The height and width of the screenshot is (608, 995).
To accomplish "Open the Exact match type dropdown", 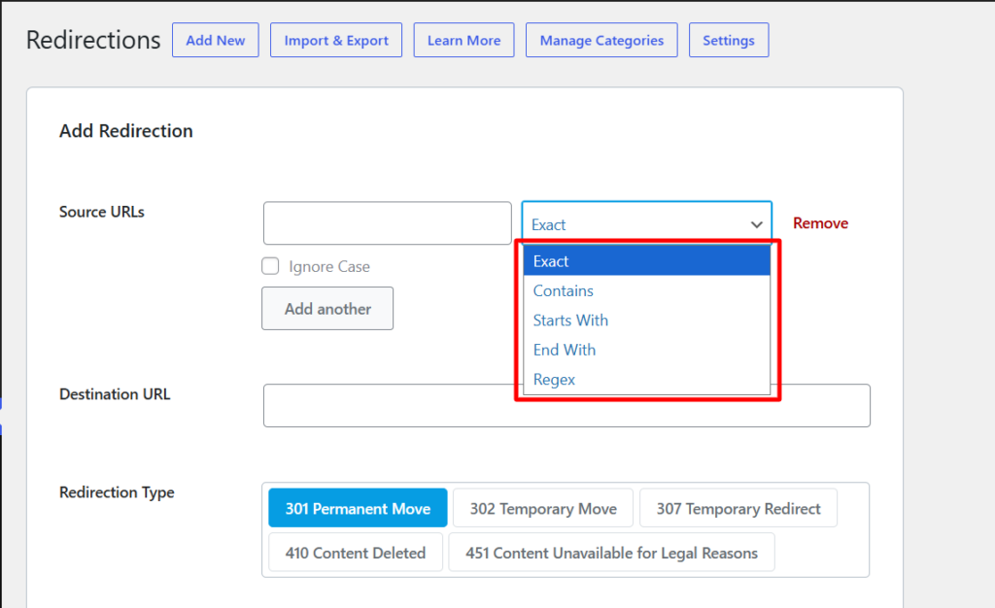I will [x=646, y=223].
